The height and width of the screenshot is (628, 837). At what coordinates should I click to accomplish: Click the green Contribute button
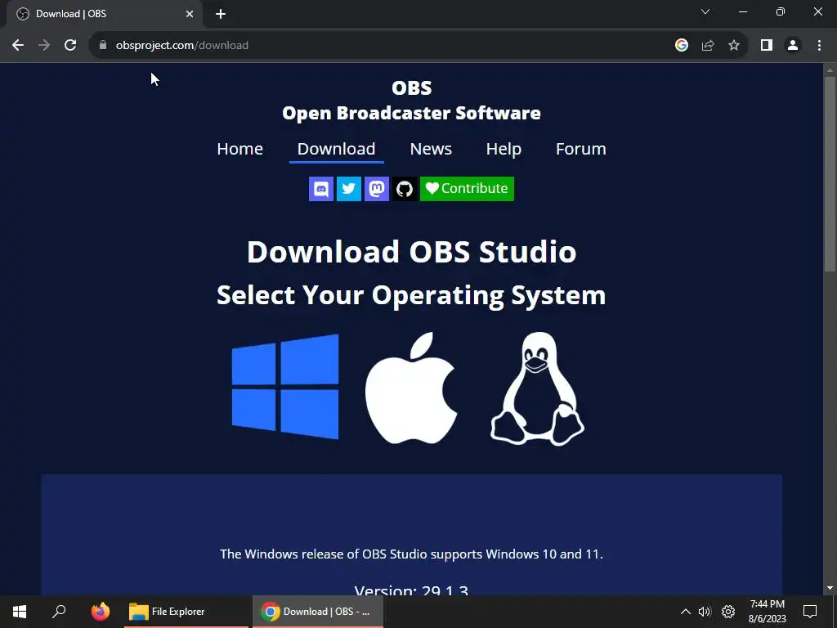pyautogui.click(x=467, y=189)
